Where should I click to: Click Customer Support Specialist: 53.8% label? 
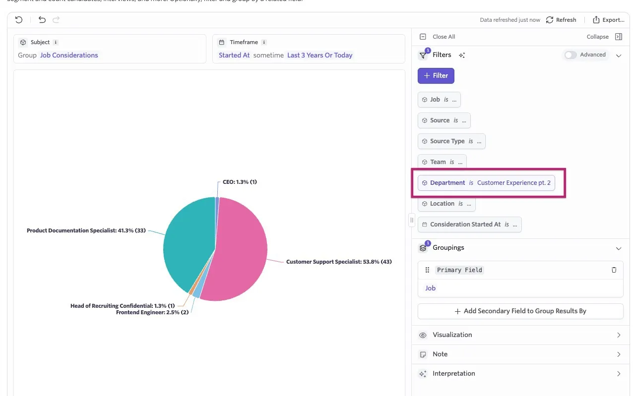tap(339, 262)
